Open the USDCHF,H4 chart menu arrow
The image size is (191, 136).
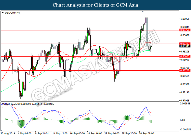pyautogui.click(x=2, y=13)
